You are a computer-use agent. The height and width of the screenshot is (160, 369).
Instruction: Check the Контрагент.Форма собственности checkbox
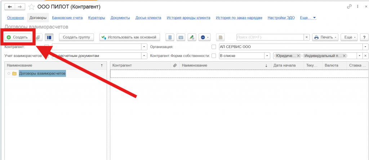point(214,56)
